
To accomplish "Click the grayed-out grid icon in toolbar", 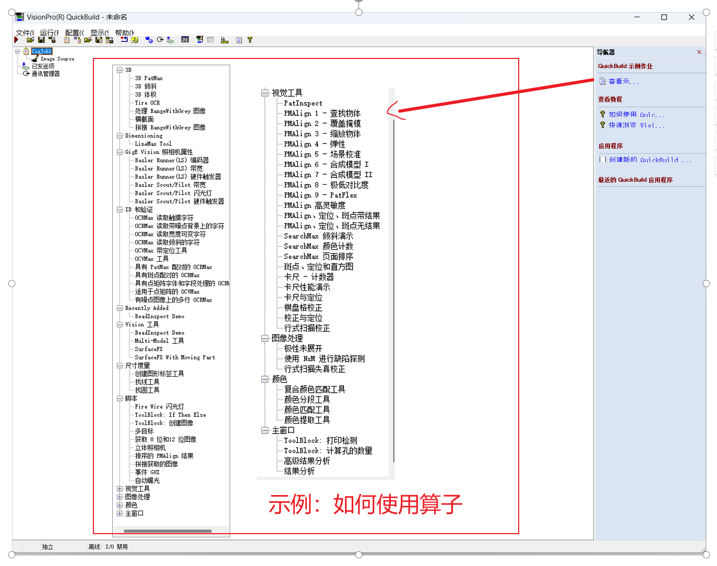I will 210,40.
